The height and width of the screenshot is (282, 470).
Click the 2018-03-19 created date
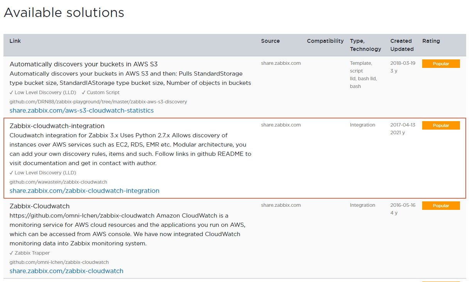tap(403, 63)
